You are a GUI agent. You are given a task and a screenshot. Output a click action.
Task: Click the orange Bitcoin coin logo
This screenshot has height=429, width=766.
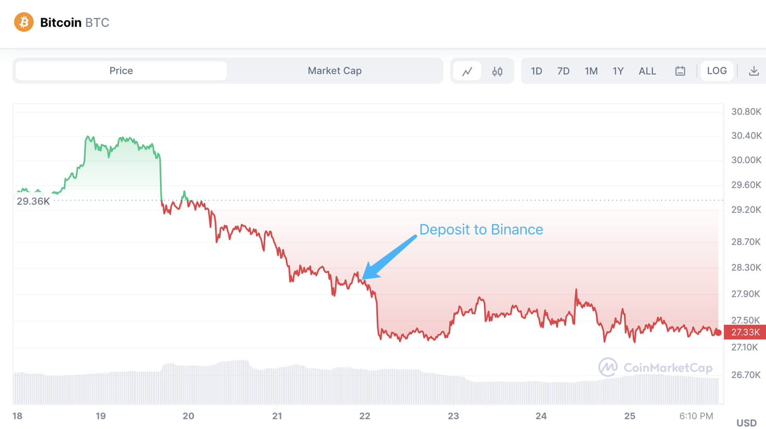click(23, 22)
